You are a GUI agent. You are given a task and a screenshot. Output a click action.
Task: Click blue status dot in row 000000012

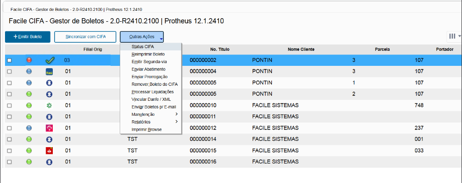29,128
